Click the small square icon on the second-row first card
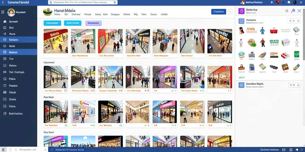Screen dimensions: 305x152 click(x=66, y=90)
